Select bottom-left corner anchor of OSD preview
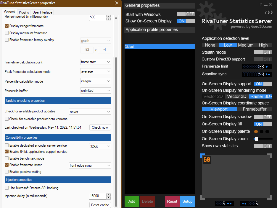 (x=202, y=198)
